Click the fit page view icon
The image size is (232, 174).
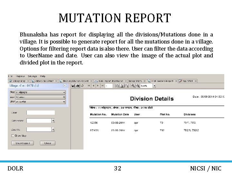pyautogui.click(x=121, y=86)
